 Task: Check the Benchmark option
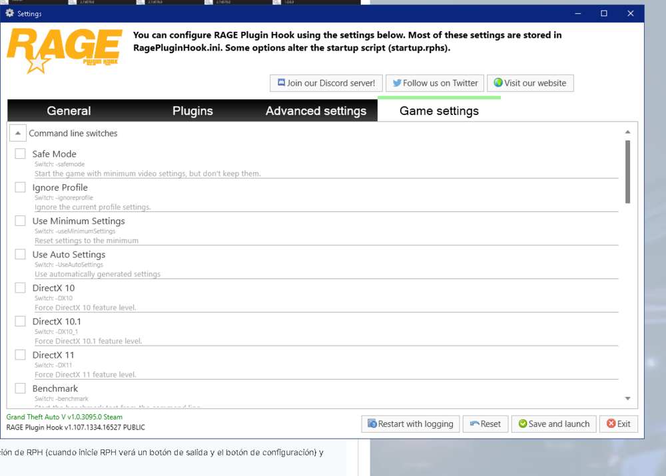(x=19, y=388)
